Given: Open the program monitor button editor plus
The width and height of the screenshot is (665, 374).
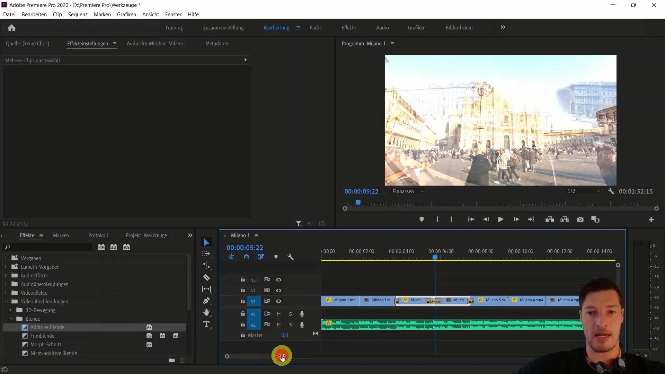Looking at the screenshot, I should (651, 220).
